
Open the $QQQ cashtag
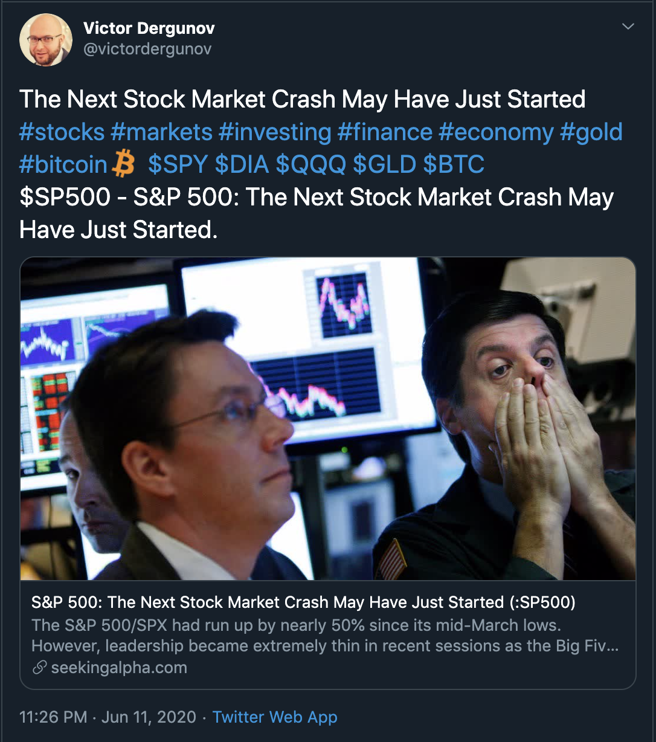click(310, 165)
